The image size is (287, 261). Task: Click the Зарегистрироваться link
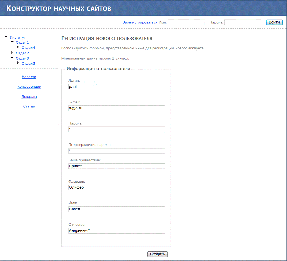(x=140, y=22)
